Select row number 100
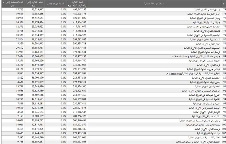This screenshot has height=144, width=226. pos(224,125)
